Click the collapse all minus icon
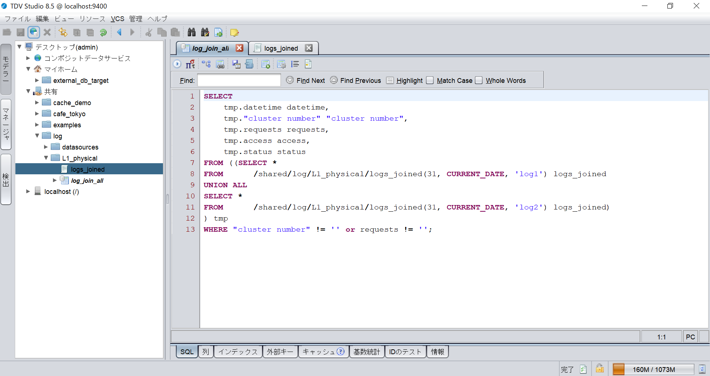 click(x=90, y=33)
